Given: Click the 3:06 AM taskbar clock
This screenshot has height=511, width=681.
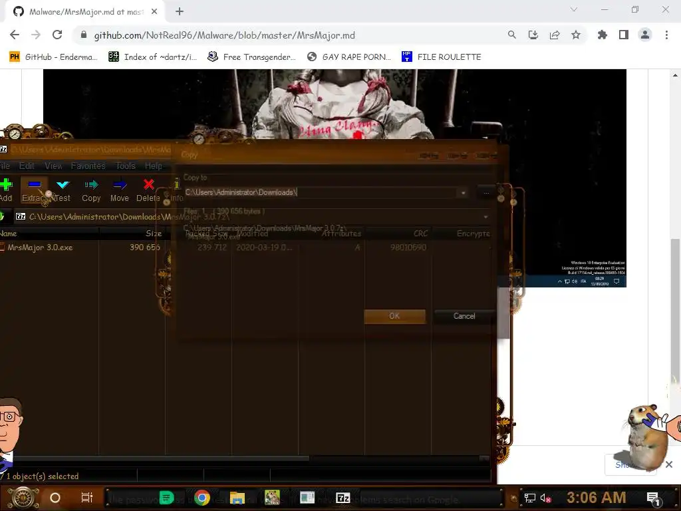Looking at the screenshot, I should coord(596,498).
